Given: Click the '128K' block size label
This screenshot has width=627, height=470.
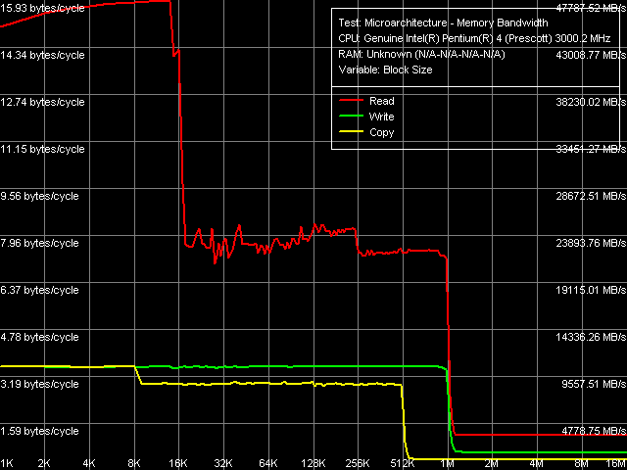Looking at the screenshot, I should pos(313,464).
